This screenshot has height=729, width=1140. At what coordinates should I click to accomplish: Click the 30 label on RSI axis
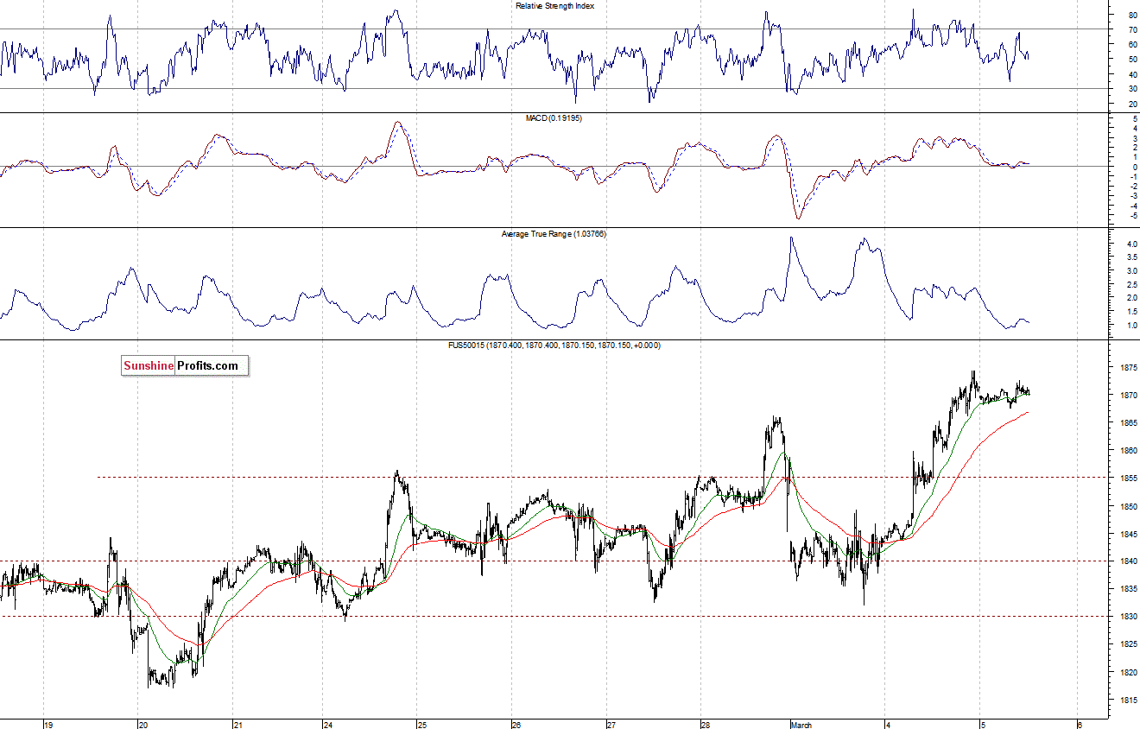[x=1132, y=89]
